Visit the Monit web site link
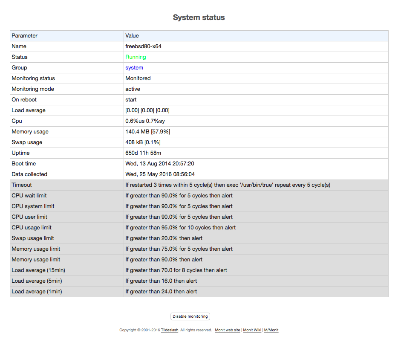The height and width of the screenshot is (339, 398). (x=228, y=330)
